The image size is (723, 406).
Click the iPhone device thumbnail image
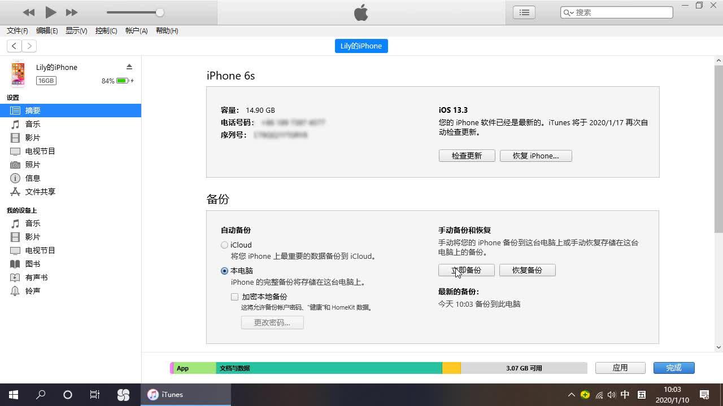pyautogui.click(x=18, y=74)
